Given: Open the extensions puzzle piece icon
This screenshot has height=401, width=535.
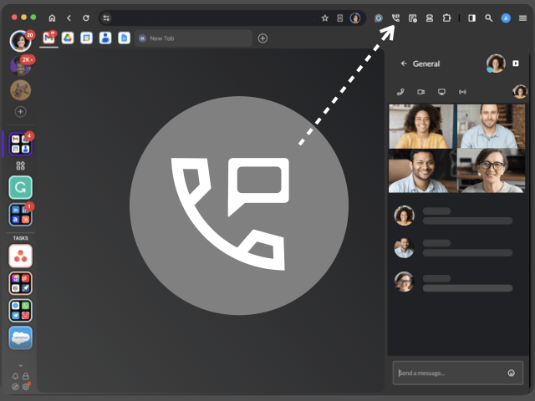Looking at the screenshot, I should point(446,18).
